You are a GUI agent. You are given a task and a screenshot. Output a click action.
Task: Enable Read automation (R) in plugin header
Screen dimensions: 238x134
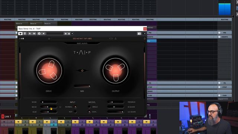pyautogui.click(x=30, y=33)
